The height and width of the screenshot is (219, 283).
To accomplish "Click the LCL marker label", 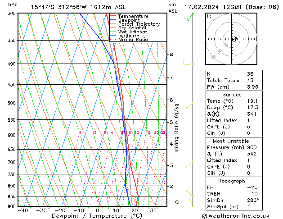I will click(176, 202).
